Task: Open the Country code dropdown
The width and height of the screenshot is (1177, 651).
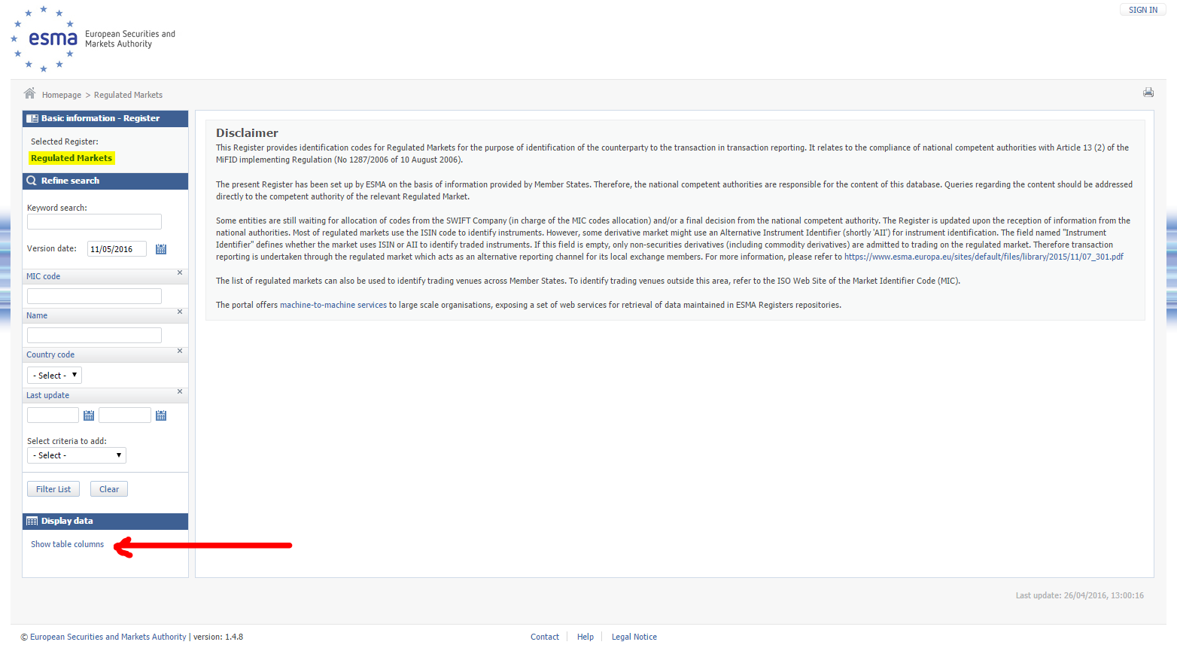Action: pos(54,375)
